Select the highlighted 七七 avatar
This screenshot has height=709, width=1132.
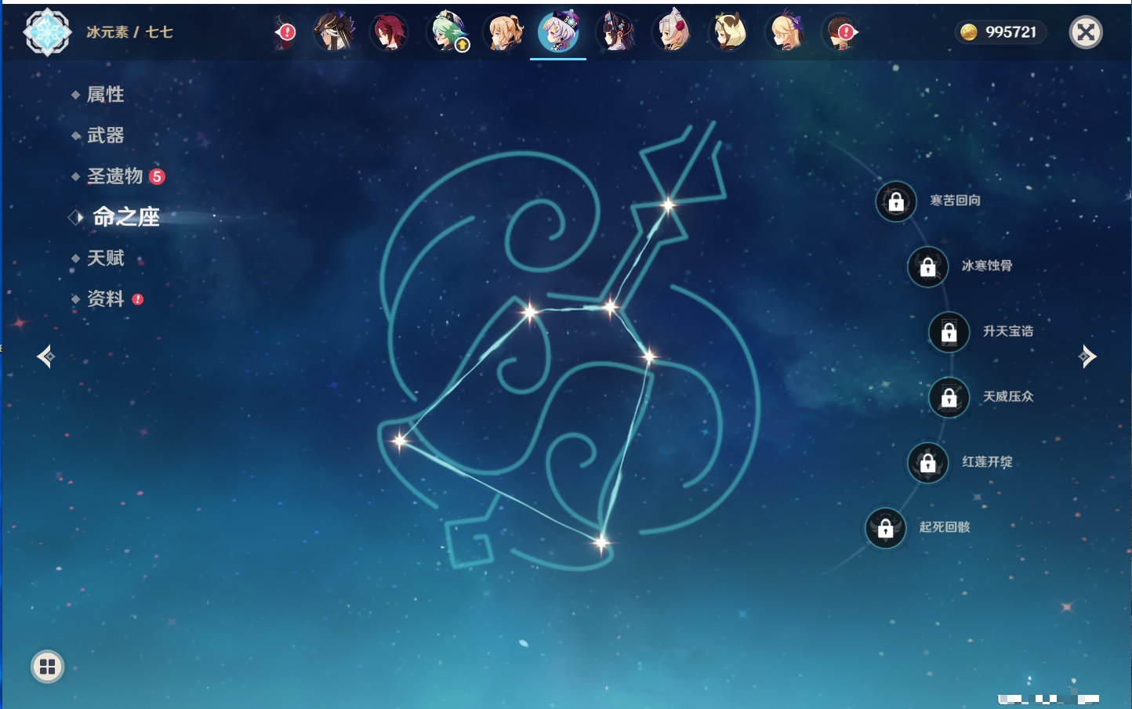point(558,32)
